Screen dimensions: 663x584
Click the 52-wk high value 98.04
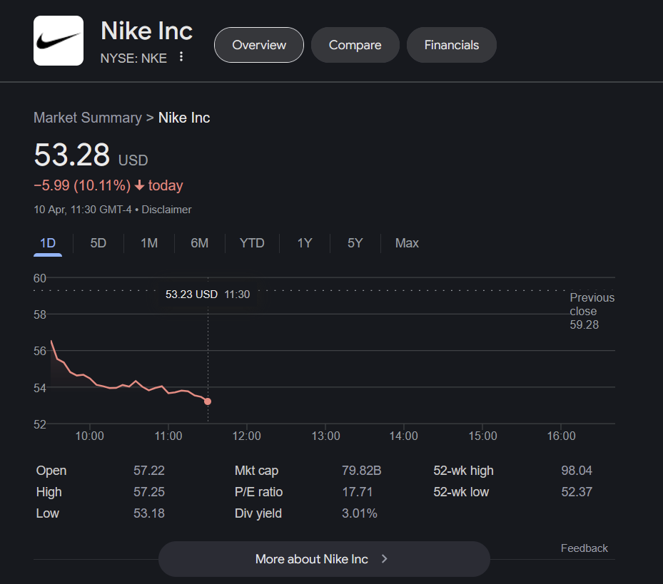pyautogui.click(x=577, y=471)
